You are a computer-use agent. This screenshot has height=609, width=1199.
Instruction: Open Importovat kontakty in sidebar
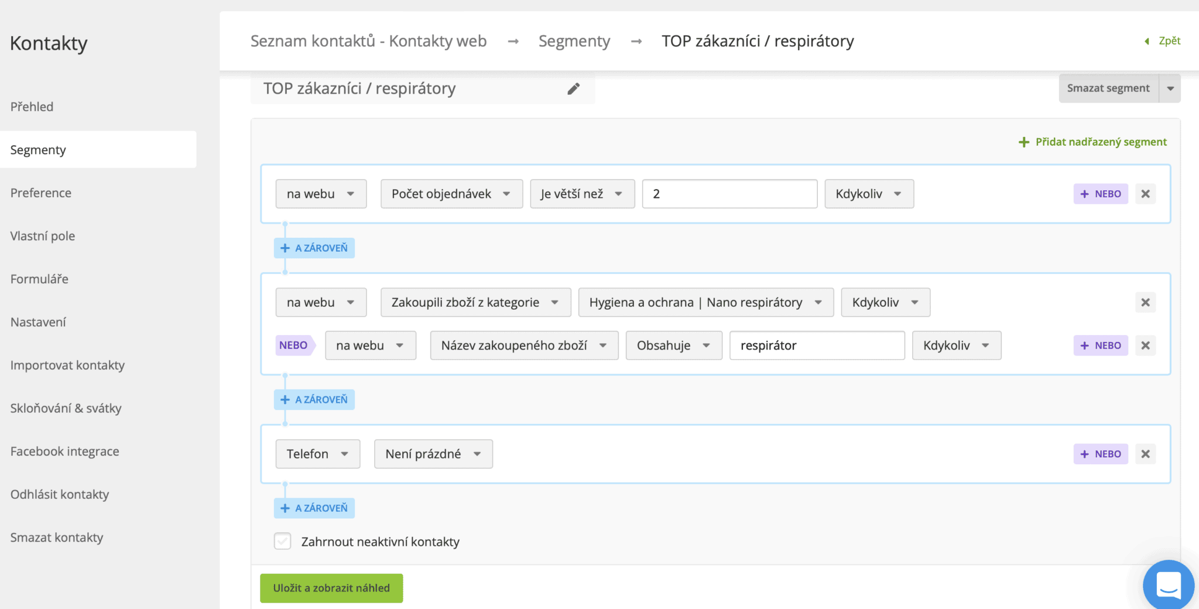tap(67, 365)
